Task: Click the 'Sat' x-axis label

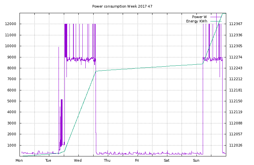Action: pyautogui.click(x=167, y=160)
